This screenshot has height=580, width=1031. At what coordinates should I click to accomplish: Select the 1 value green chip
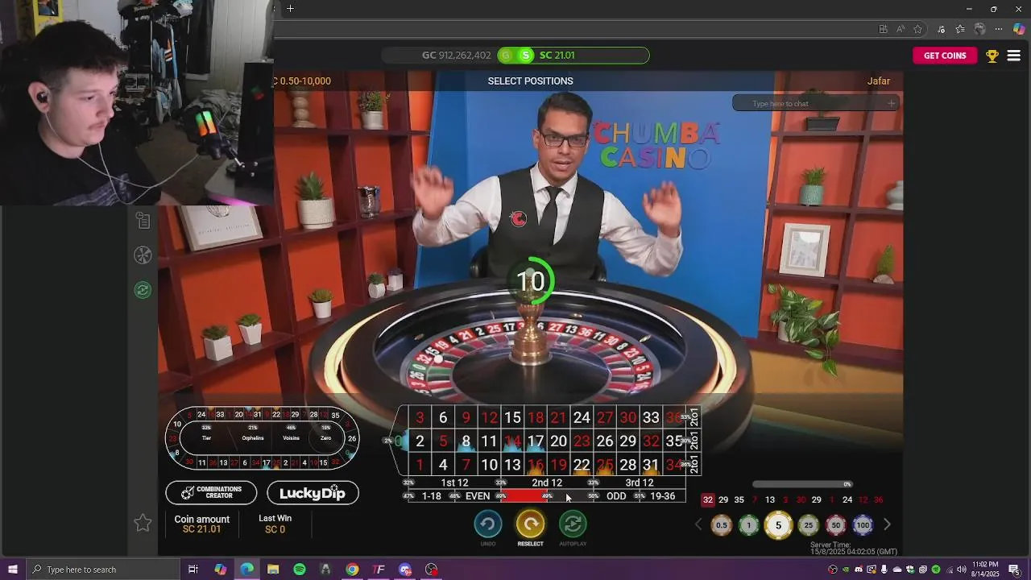(749, 525)
